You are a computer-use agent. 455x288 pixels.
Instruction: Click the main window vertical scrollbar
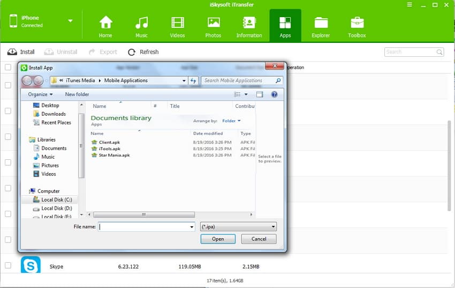tap(449, 166)
